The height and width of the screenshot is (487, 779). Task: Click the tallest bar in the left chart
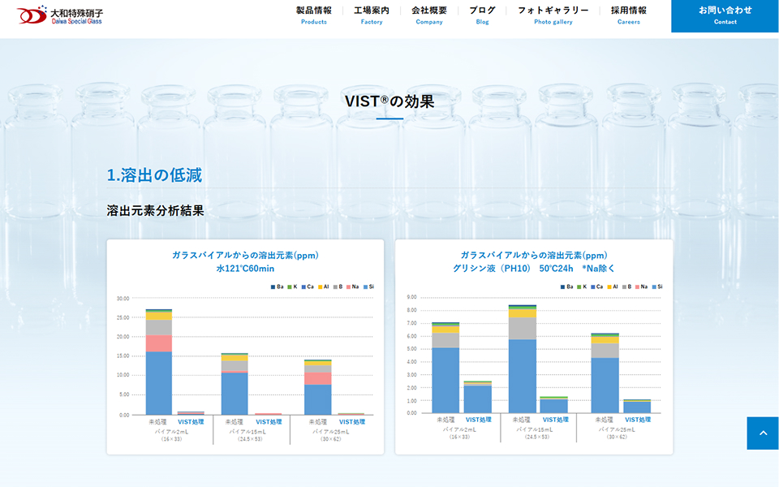(158, 365)
